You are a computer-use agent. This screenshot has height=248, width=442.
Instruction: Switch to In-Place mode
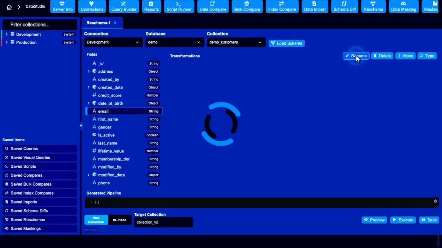pyautogui.click(x=119, y=220)
